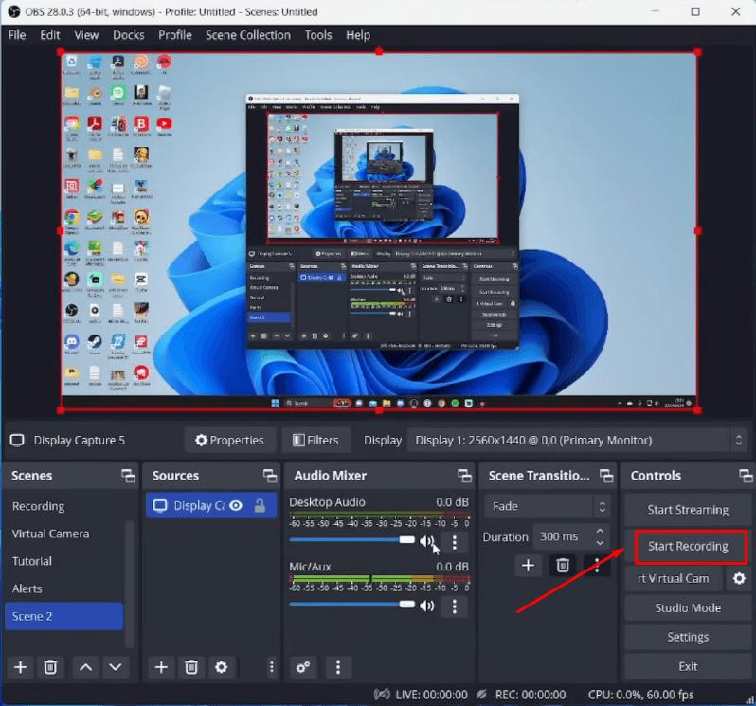Open source properties gear in Sources toolbar
Viewport: 756px width, 706px height.
[222, 667]
